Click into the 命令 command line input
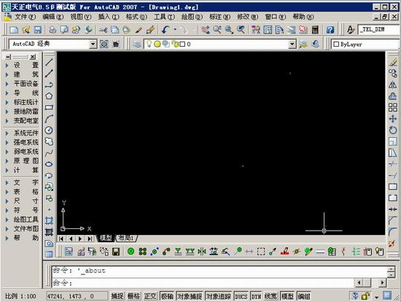Screen dimensions: 401x302 pos(202,283)
